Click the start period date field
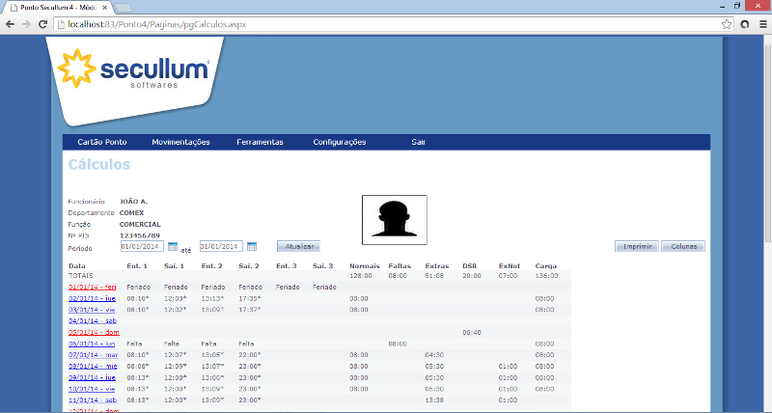This screenshot has height=413, width=772. [142, 247]
